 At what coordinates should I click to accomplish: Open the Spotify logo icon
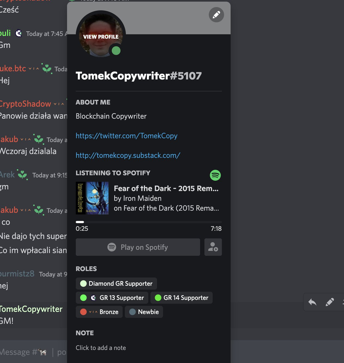coord(215,175)
